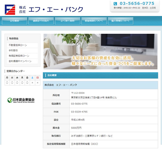Click the 資本金 row label
This screenshot has width=162, height=149.
(x=56, y=128)
